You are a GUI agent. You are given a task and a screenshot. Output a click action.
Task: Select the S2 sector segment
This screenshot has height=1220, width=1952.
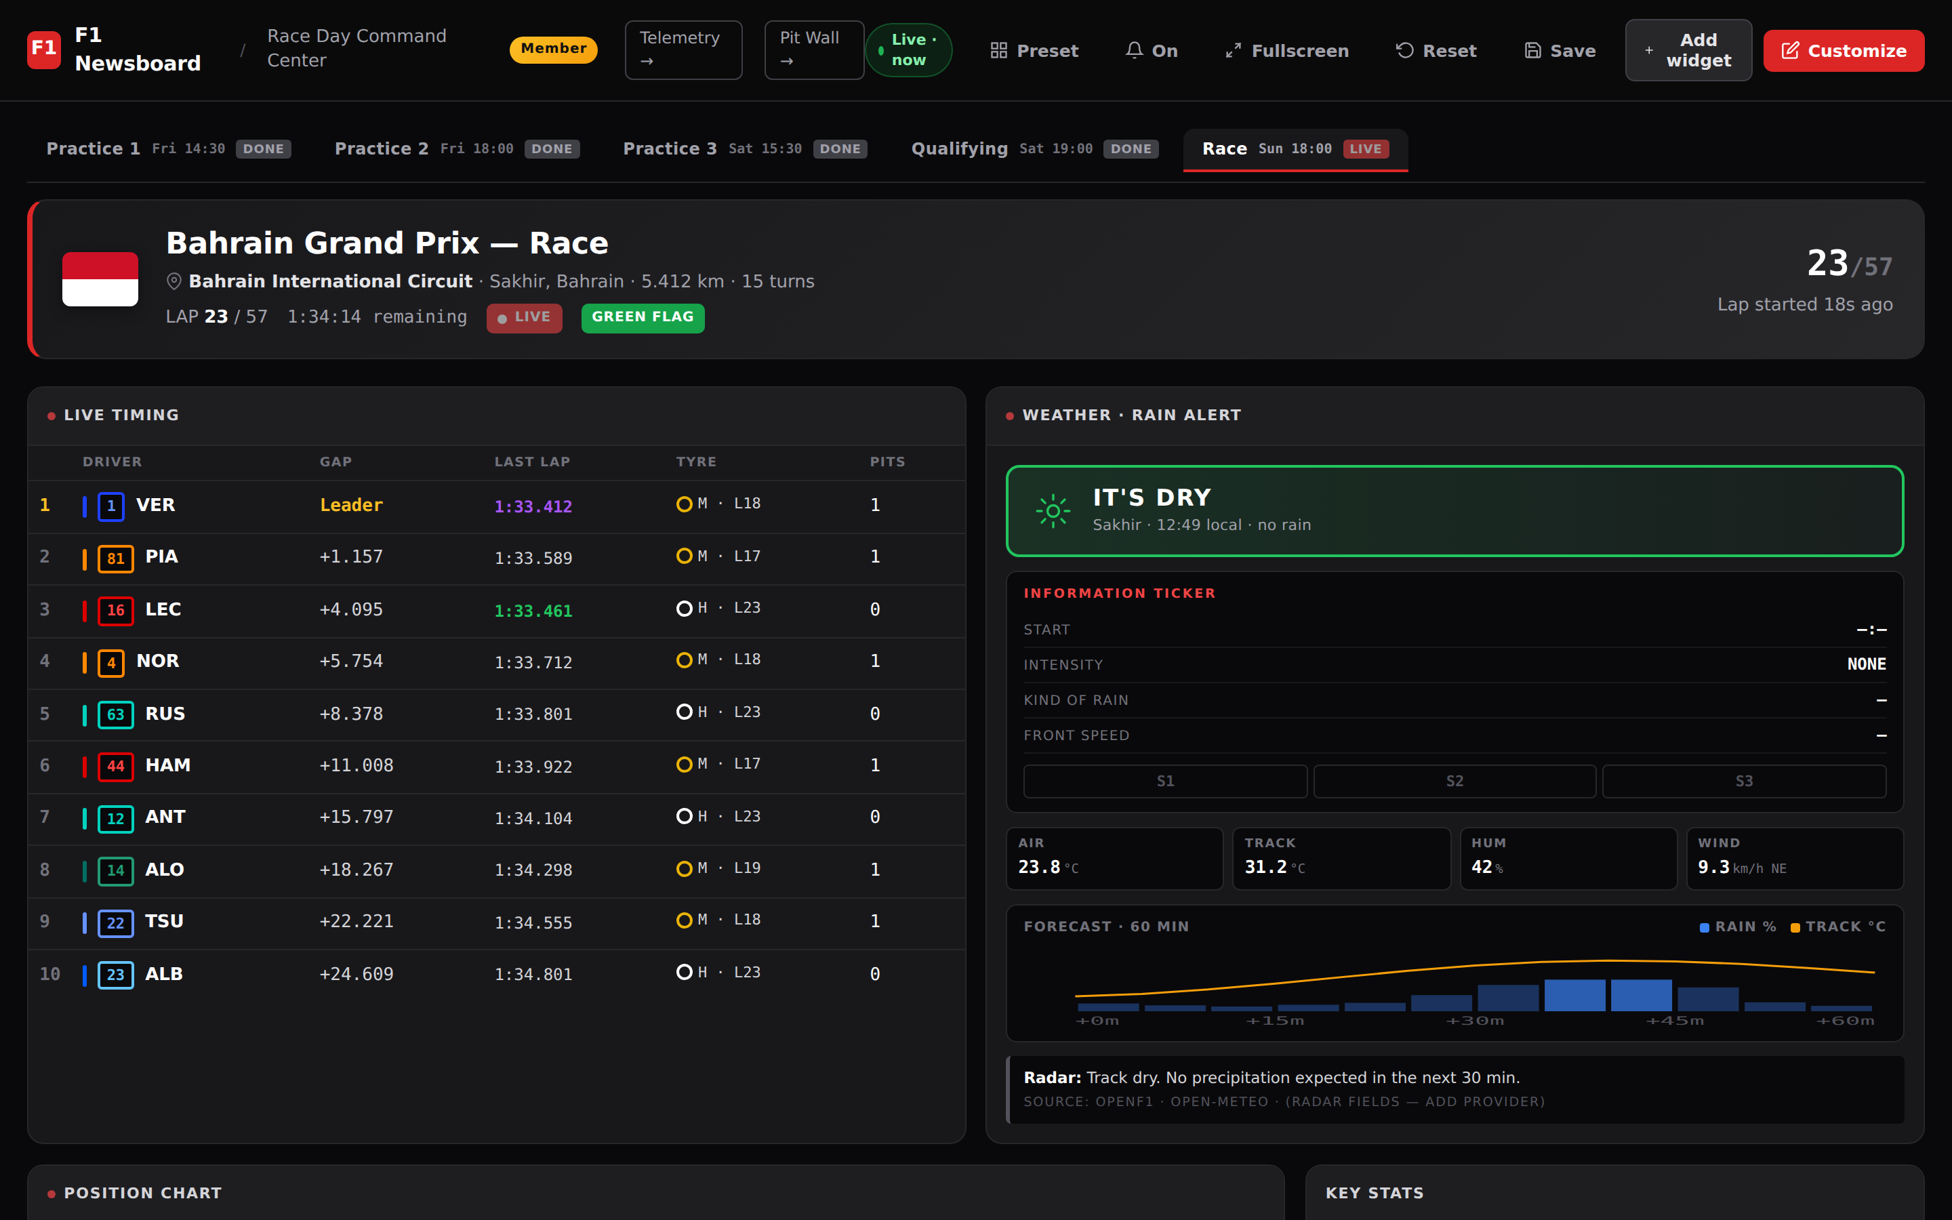tap(1454, 781)
